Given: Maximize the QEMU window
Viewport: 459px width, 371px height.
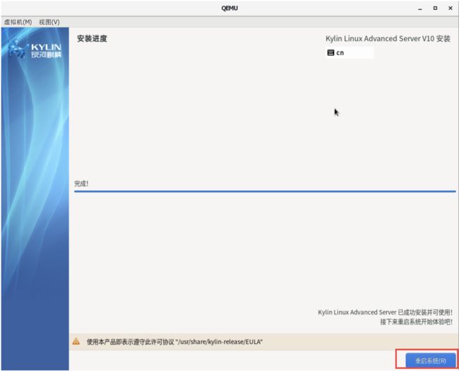Looking at the screenshot, I should point(435,8).
